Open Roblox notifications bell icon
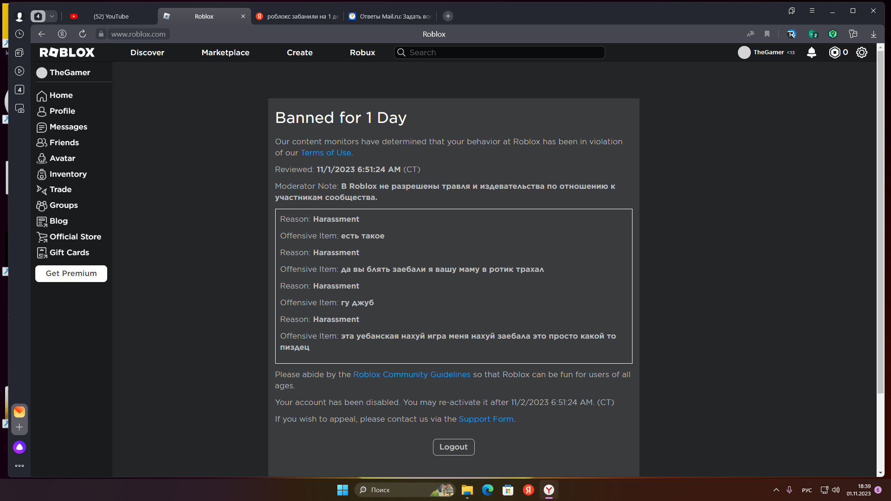 pos(811,52)
